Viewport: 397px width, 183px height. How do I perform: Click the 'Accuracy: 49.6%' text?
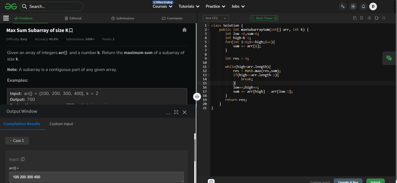(47, 39)
